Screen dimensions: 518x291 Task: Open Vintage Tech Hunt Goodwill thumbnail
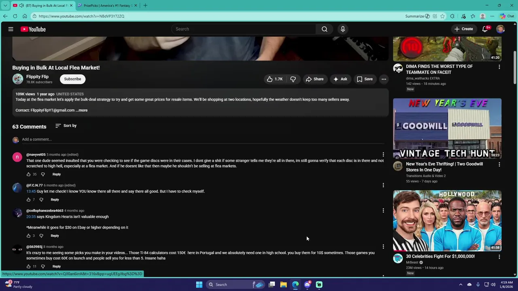click(447, 128)
